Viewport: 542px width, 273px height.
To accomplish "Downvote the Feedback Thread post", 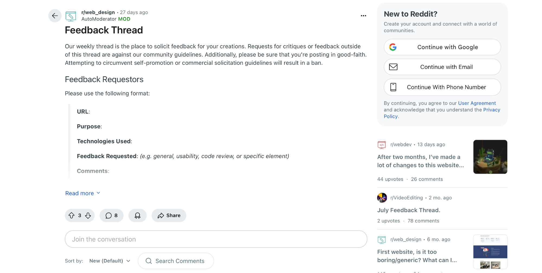I will [88, 216].
